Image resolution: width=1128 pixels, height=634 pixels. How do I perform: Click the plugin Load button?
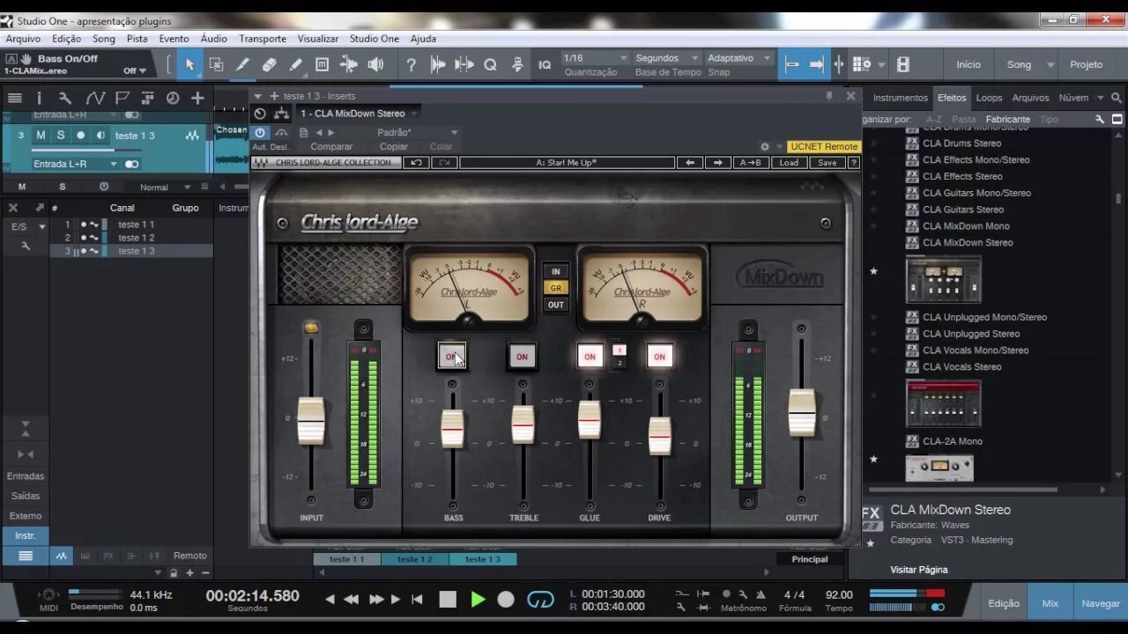(x=789, y=162)
